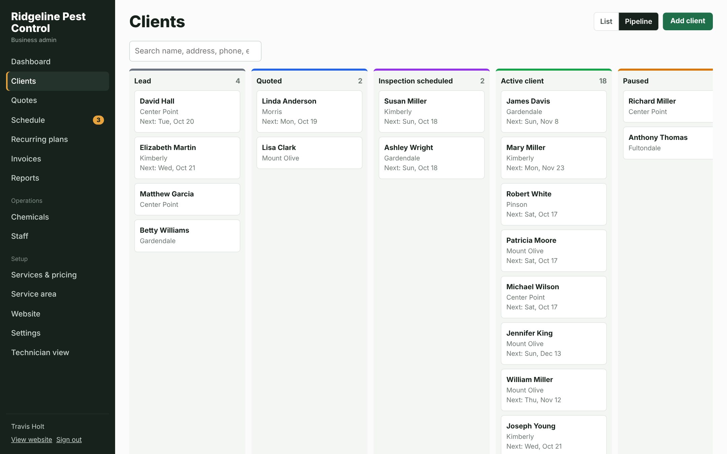Open Ashley Wright's card
The width and height of the screenshot is (727, 454).
pos(431,158)
